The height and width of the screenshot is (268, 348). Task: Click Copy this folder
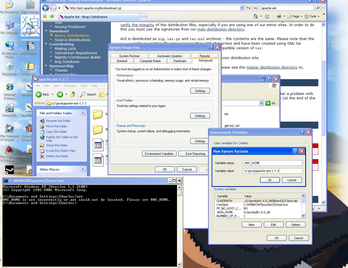pos(56,132)
